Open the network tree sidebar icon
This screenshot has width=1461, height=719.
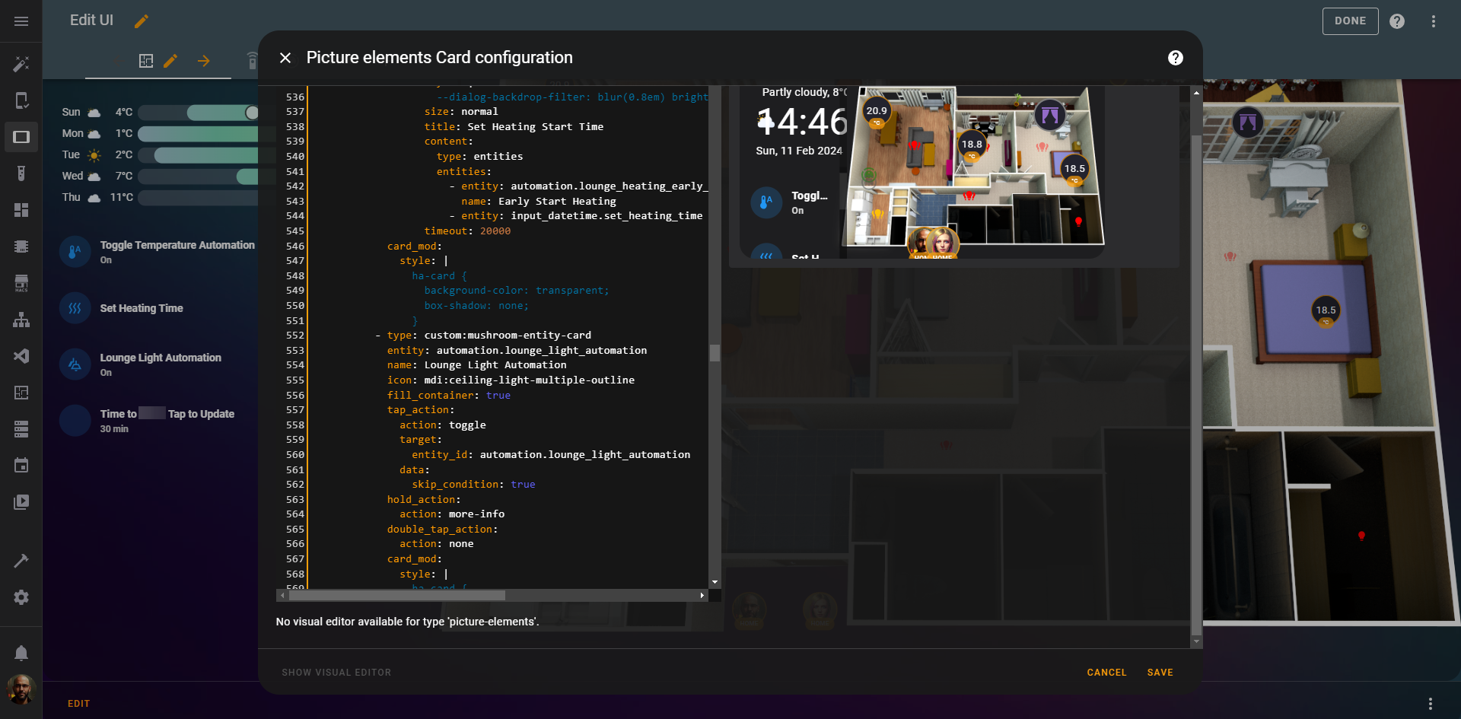[x=21, y=320]
